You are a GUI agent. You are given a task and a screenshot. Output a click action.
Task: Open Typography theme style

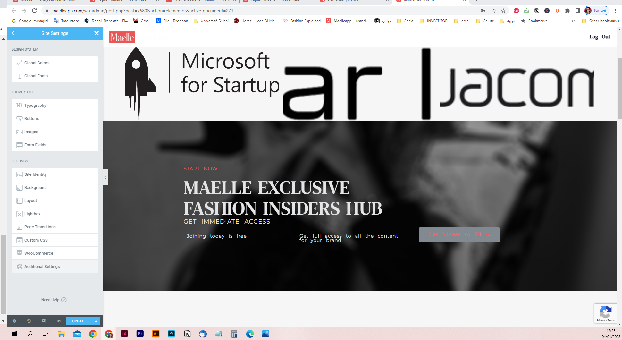(55, 105)
